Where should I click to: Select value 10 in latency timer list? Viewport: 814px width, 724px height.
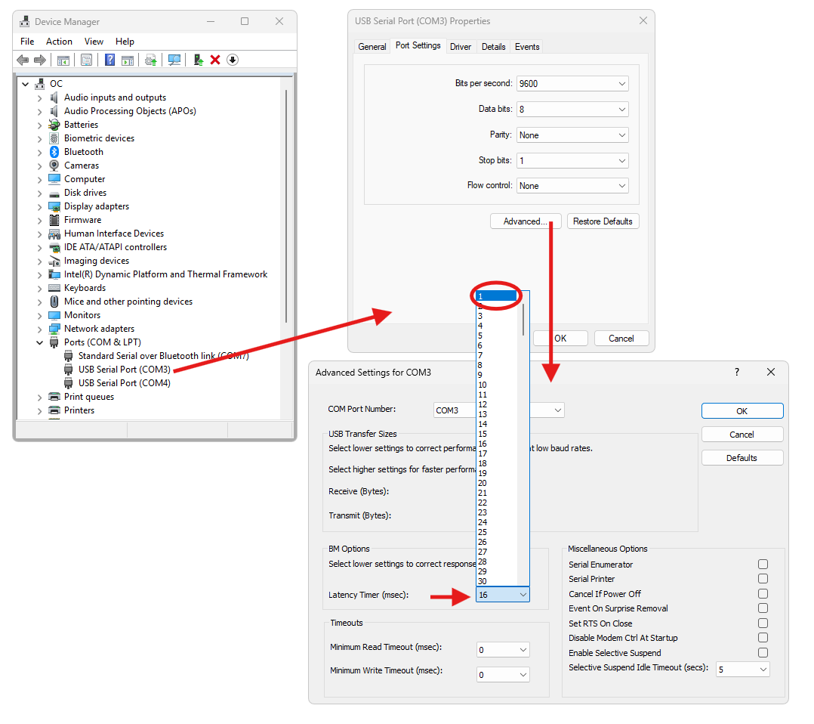click(497, 385)
